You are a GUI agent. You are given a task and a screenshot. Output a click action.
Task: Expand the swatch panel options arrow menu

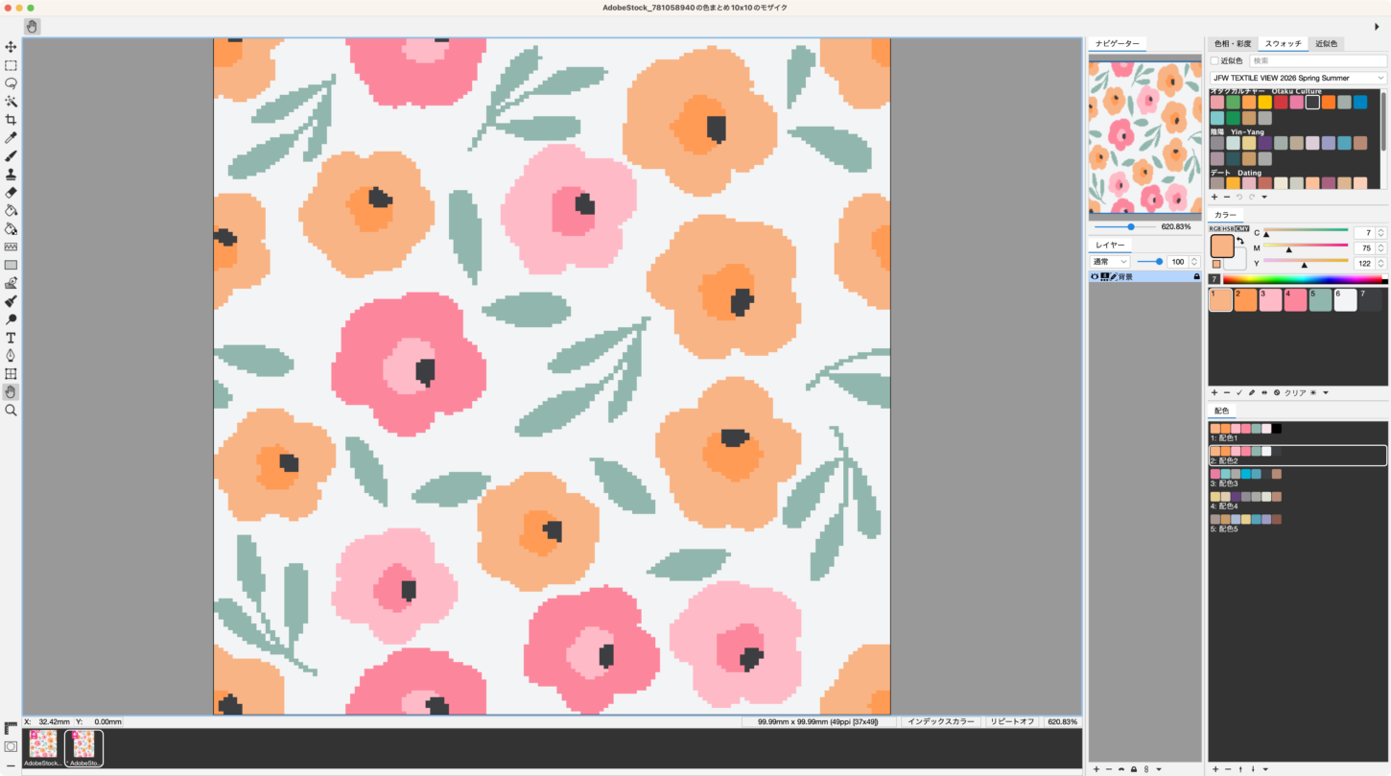(x=1264, y=197)
